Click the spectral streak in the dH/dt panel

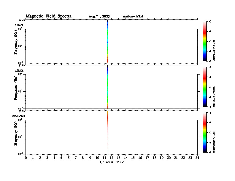coord(107,41)
